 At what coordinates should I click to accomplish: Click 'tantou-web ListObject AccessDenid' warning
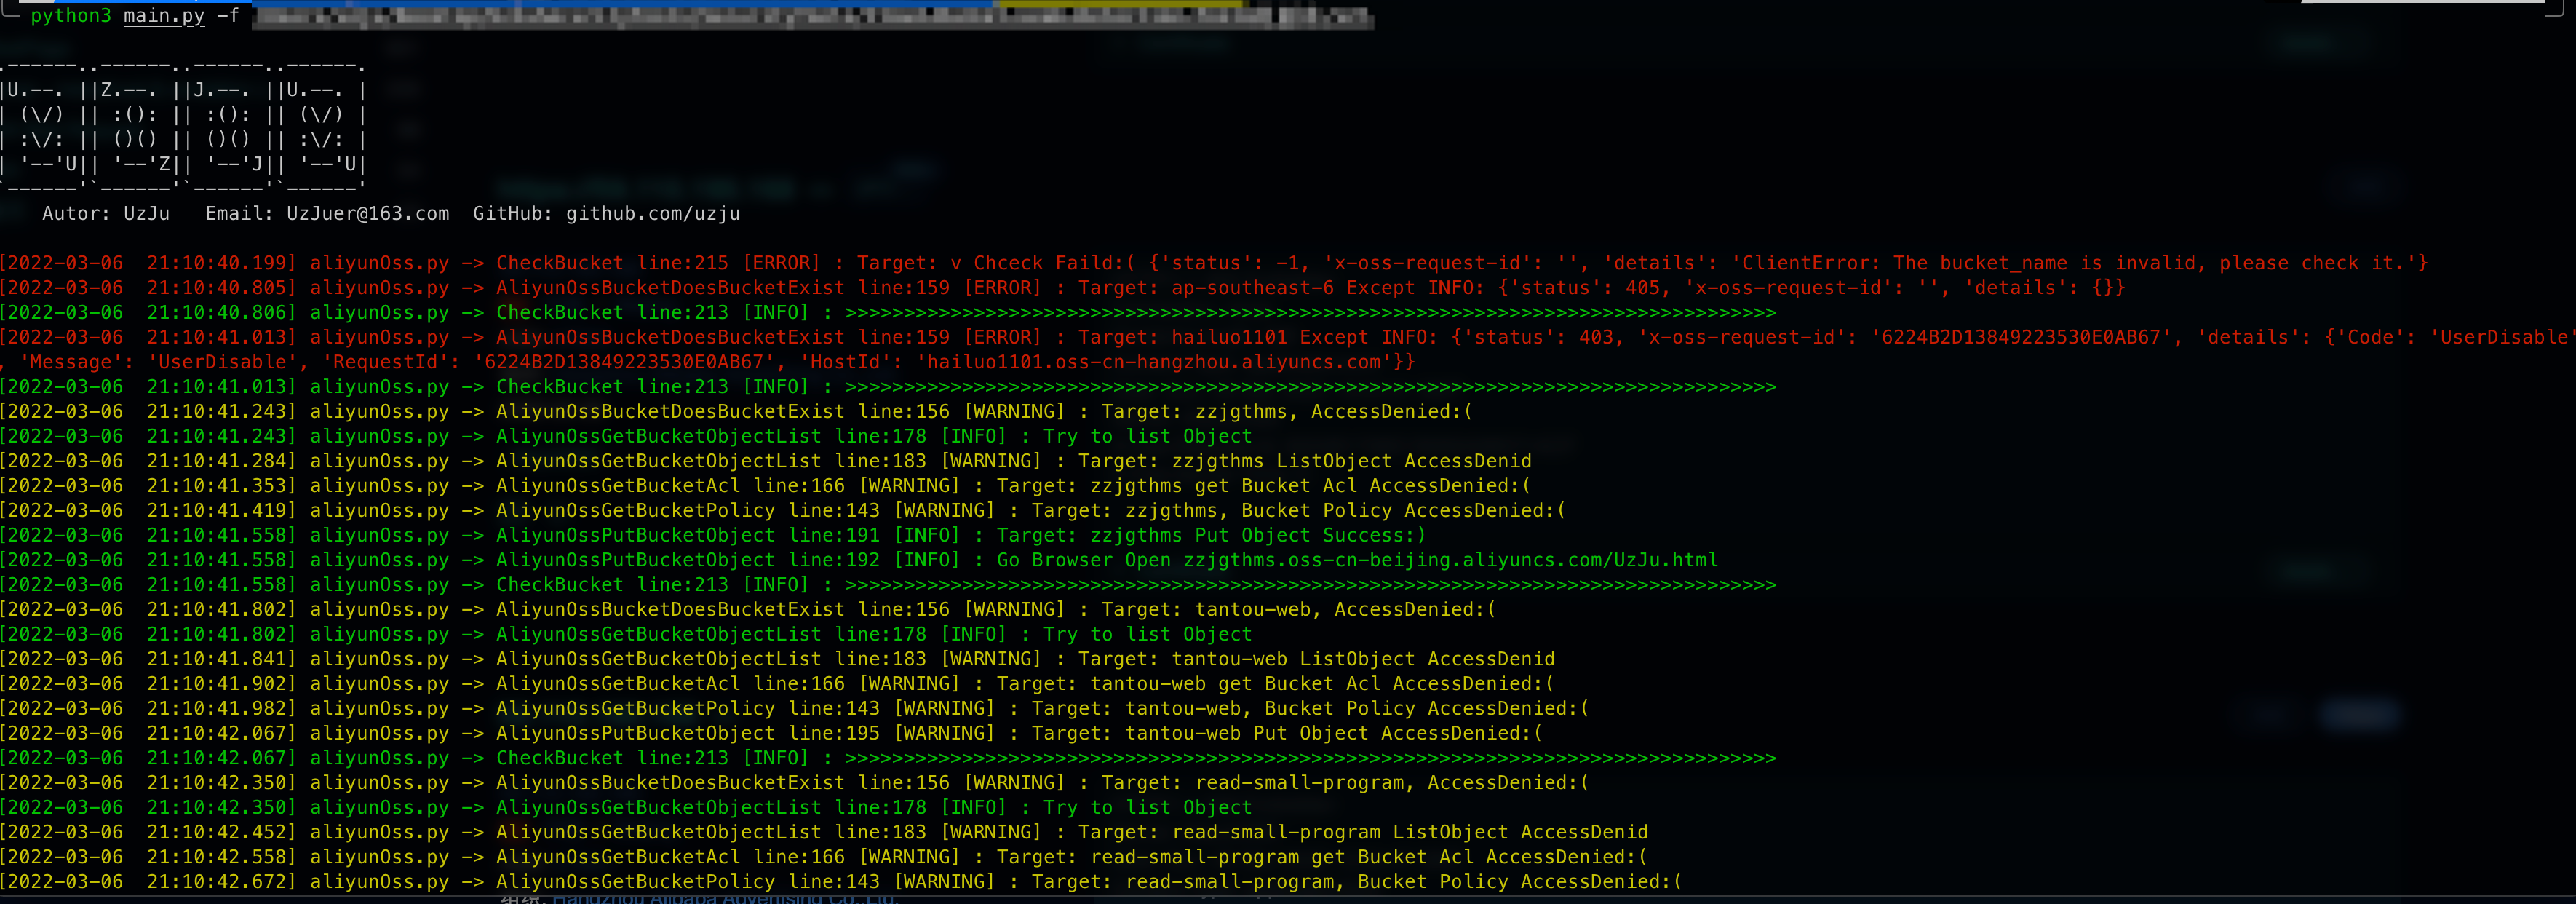pyautogui.click(x=1362, y=659)
